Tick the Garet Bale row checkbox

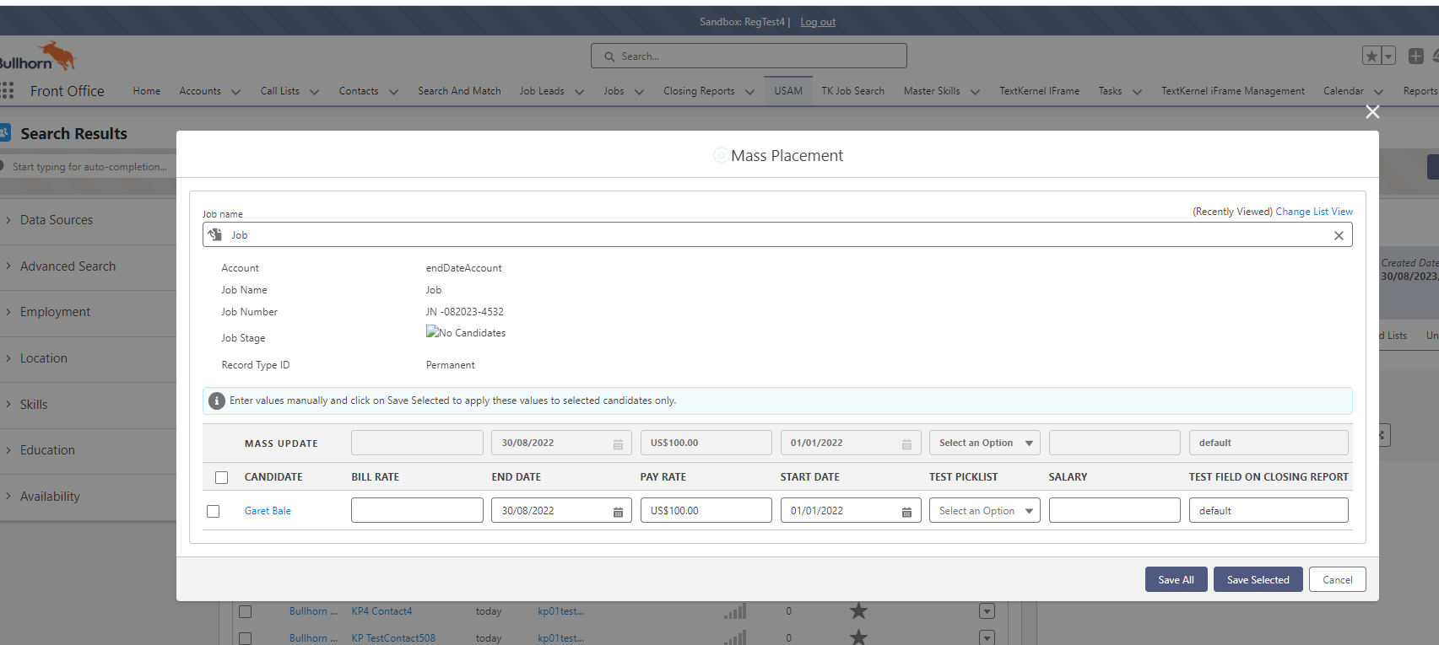[x=214, y=511]
